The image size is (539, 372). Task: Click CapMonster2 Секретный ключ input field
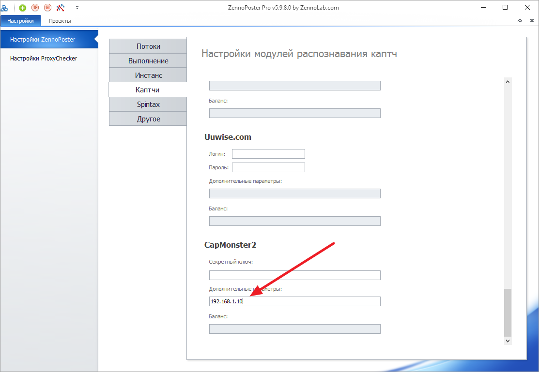(x=294, y=275)
